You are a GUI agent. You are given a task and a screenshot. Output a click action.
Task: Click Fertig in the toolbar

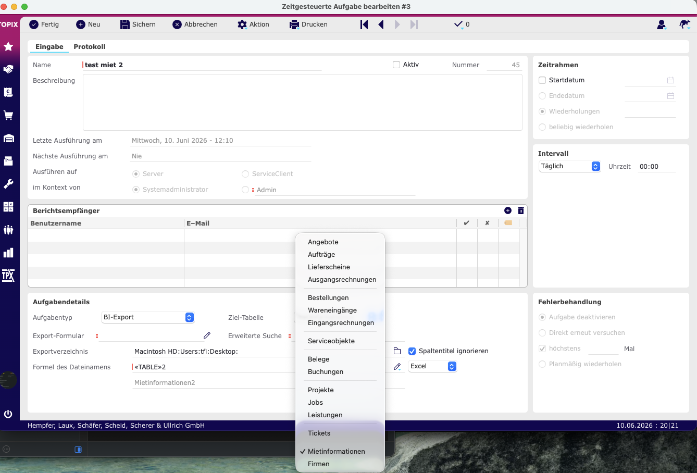(x=44, y=24)
